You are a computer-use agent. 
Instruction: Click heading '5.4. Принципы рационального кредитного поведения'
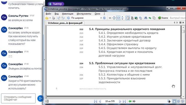tap(127, 29)
